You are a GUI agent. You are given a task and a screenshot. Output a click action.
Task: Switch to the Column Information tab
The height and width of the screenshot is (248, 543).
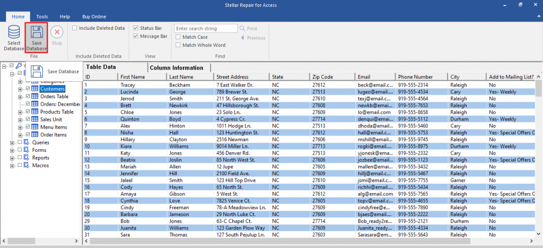pos(177,67)
